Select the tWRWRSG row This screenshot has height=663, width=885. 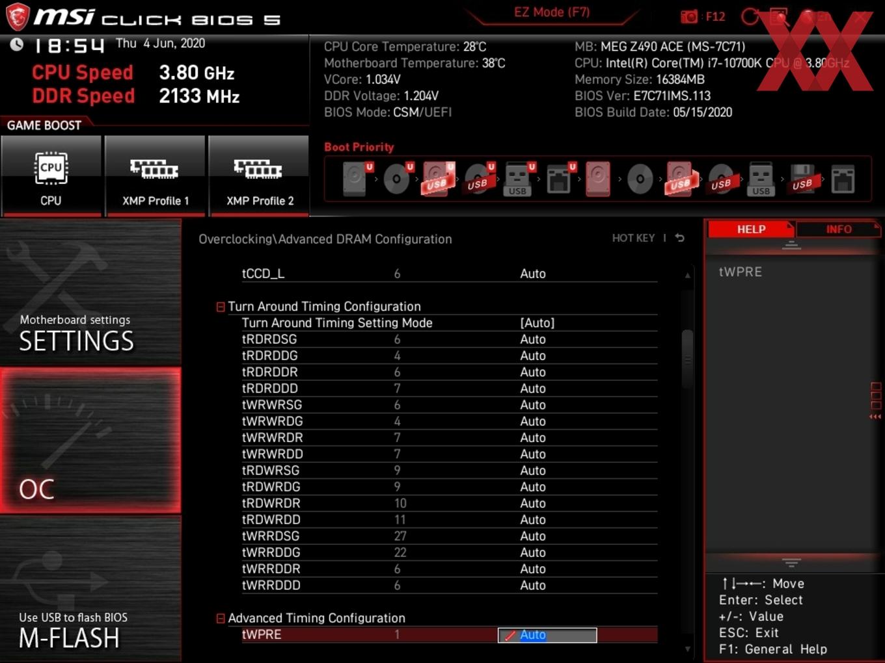449,405
